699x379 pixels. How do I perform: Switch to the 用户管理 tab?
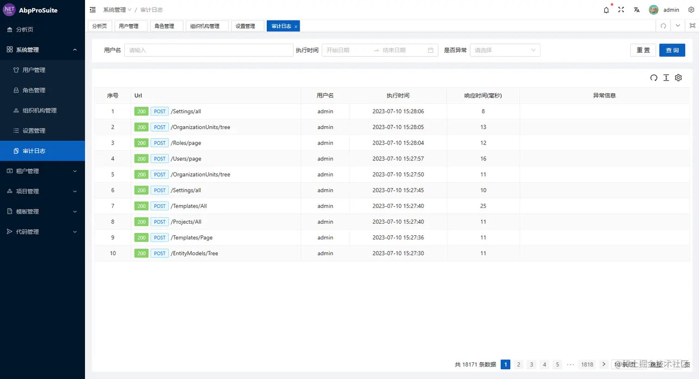coord(131,26)
